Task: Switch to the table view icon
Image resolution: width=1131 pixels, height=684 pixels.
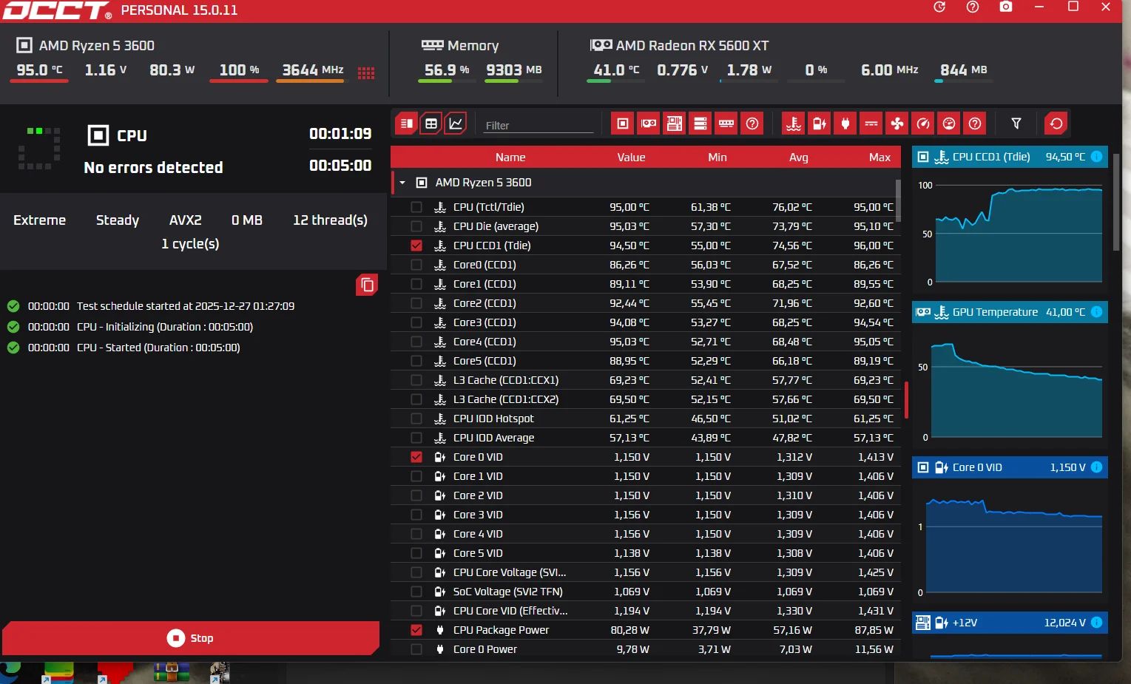Action: coord(431,123)
